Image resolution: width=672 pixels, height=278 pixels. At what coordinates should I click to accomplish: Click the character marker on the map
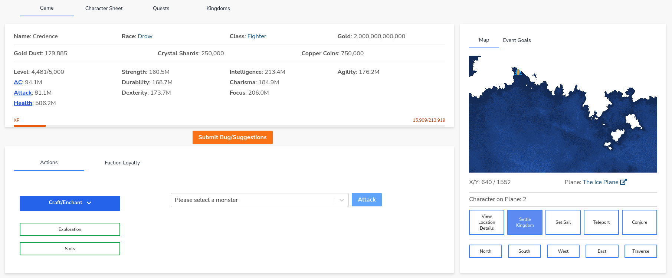[x=518, y=72]
